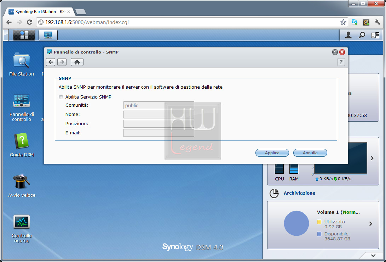Open the user account options icon

click(348, 35)
